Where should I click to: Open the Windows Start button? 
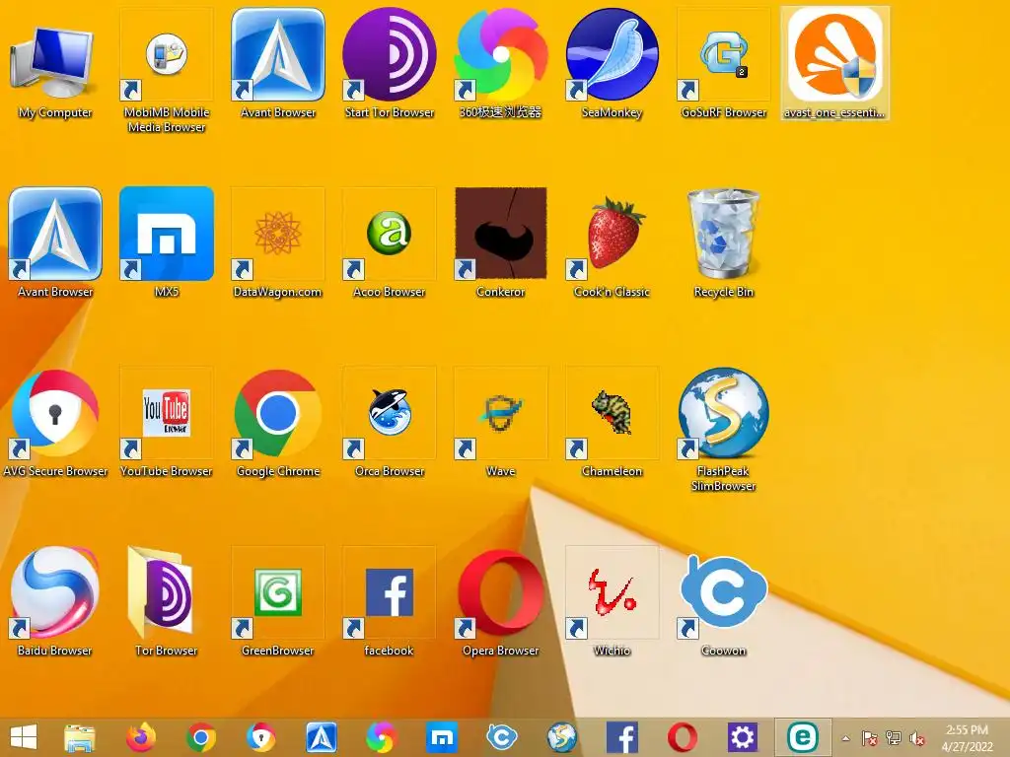tap(24, 737)
